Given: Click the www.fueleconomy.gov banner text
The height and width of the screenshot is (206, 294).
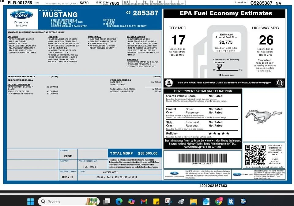Looking at the screenshot, I should click(256, 83).
